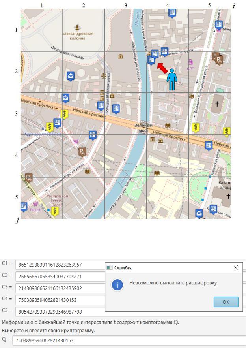Select the yellow marker next to Ростелеком label
246x348 pixels.
55,211
